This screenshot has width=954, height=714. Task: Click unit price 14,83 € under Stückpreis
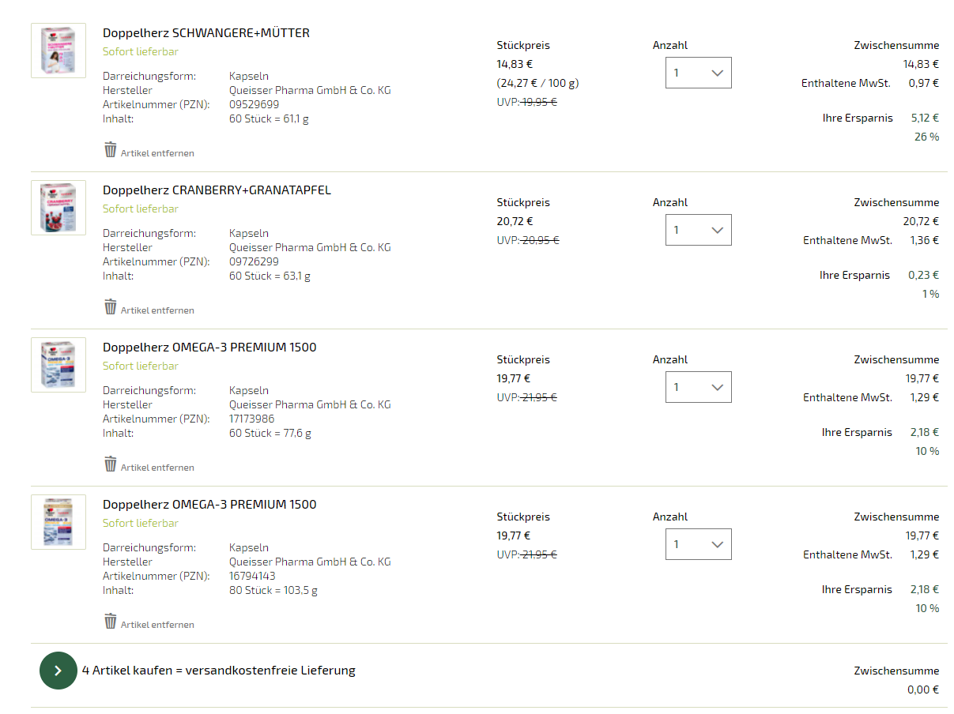pos(515,64)
